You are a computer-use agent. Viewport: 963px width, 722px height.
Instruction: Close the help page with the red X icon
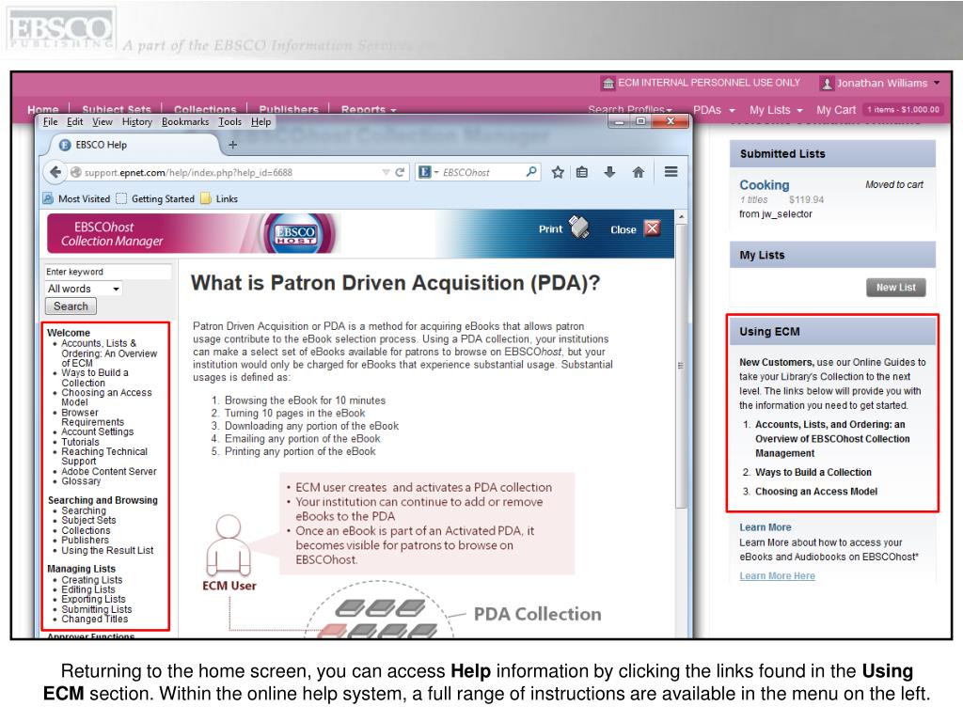tap(653, 228)
